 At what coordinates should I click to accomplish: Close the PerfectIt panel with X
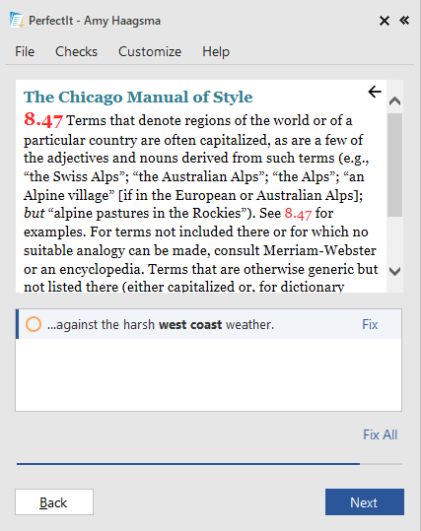click(x=385, y=21)
